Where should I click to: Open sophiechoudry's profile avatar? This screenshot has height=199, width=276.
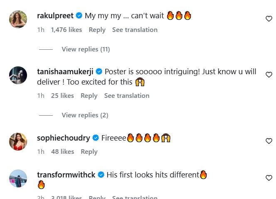18,142
